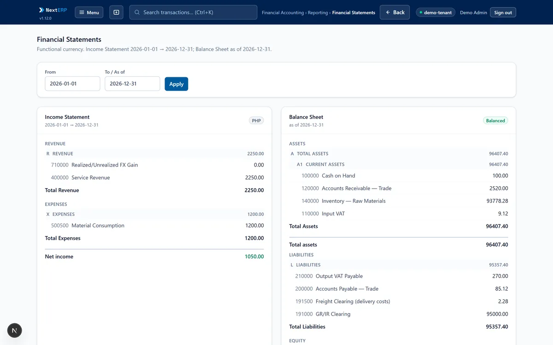
Task: Click X EXPENSES group row
Action: click(154, 214)
